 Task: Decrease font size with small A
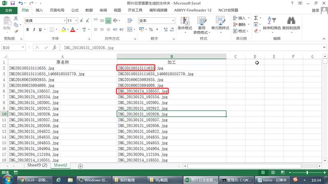[88, 20]
